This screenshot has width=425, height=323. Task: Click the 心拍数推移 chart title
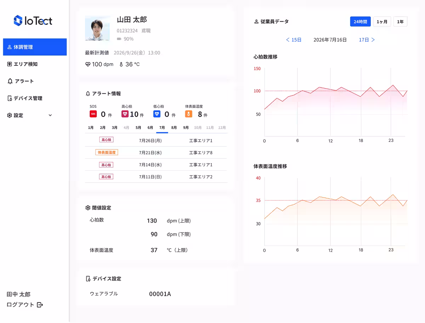[265, 57]
